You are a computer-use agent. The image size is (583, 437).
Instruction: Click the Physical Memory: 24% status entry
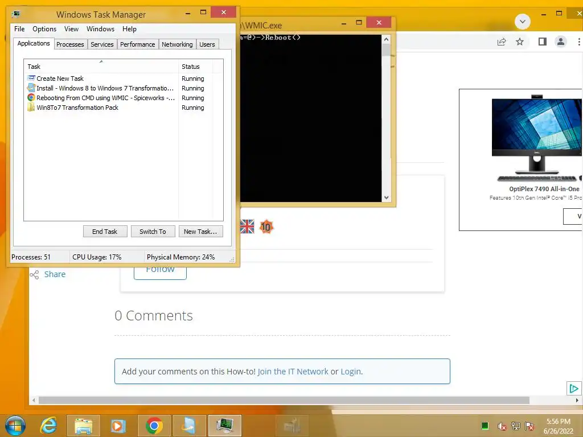[180, 257]
